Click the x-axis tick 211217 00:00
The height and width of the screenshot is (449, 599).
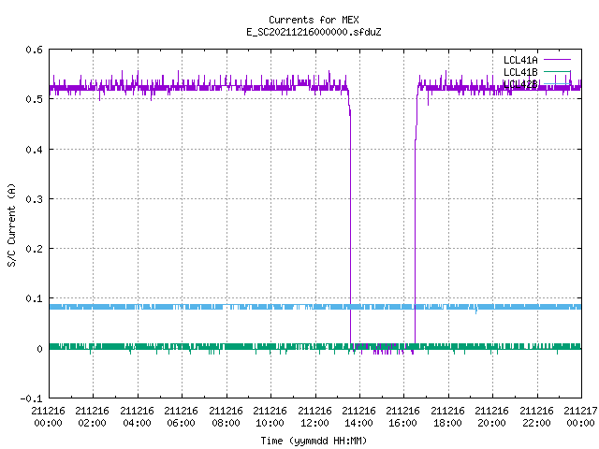tap(580, 417)
